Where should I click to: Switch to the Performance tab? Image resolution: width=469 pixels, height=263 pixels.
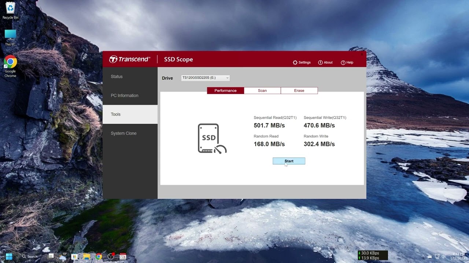225,91
